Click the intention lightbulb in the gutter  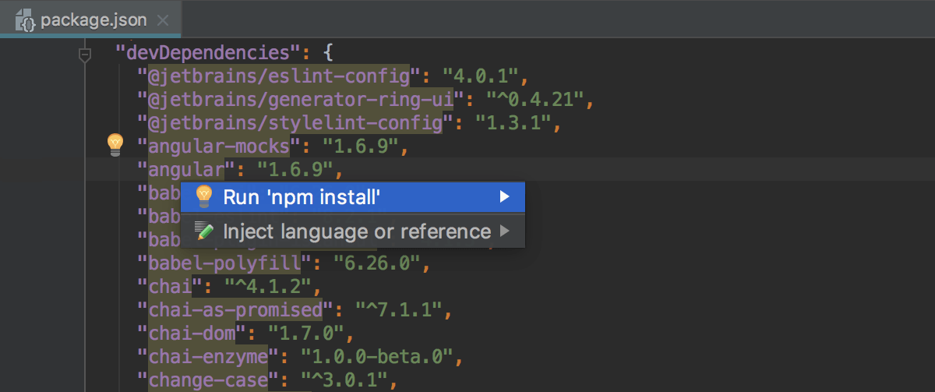[x=115, y=143]
